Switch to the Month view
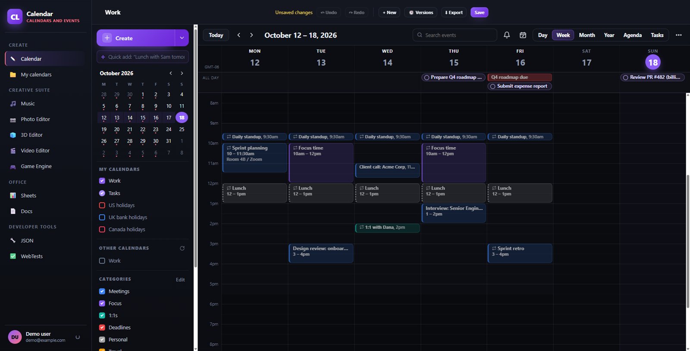690x351 pixels. point(587,35)
